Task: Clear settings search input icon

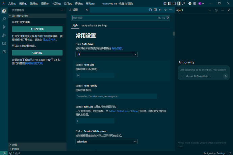Action: click(x=163, y=18)
